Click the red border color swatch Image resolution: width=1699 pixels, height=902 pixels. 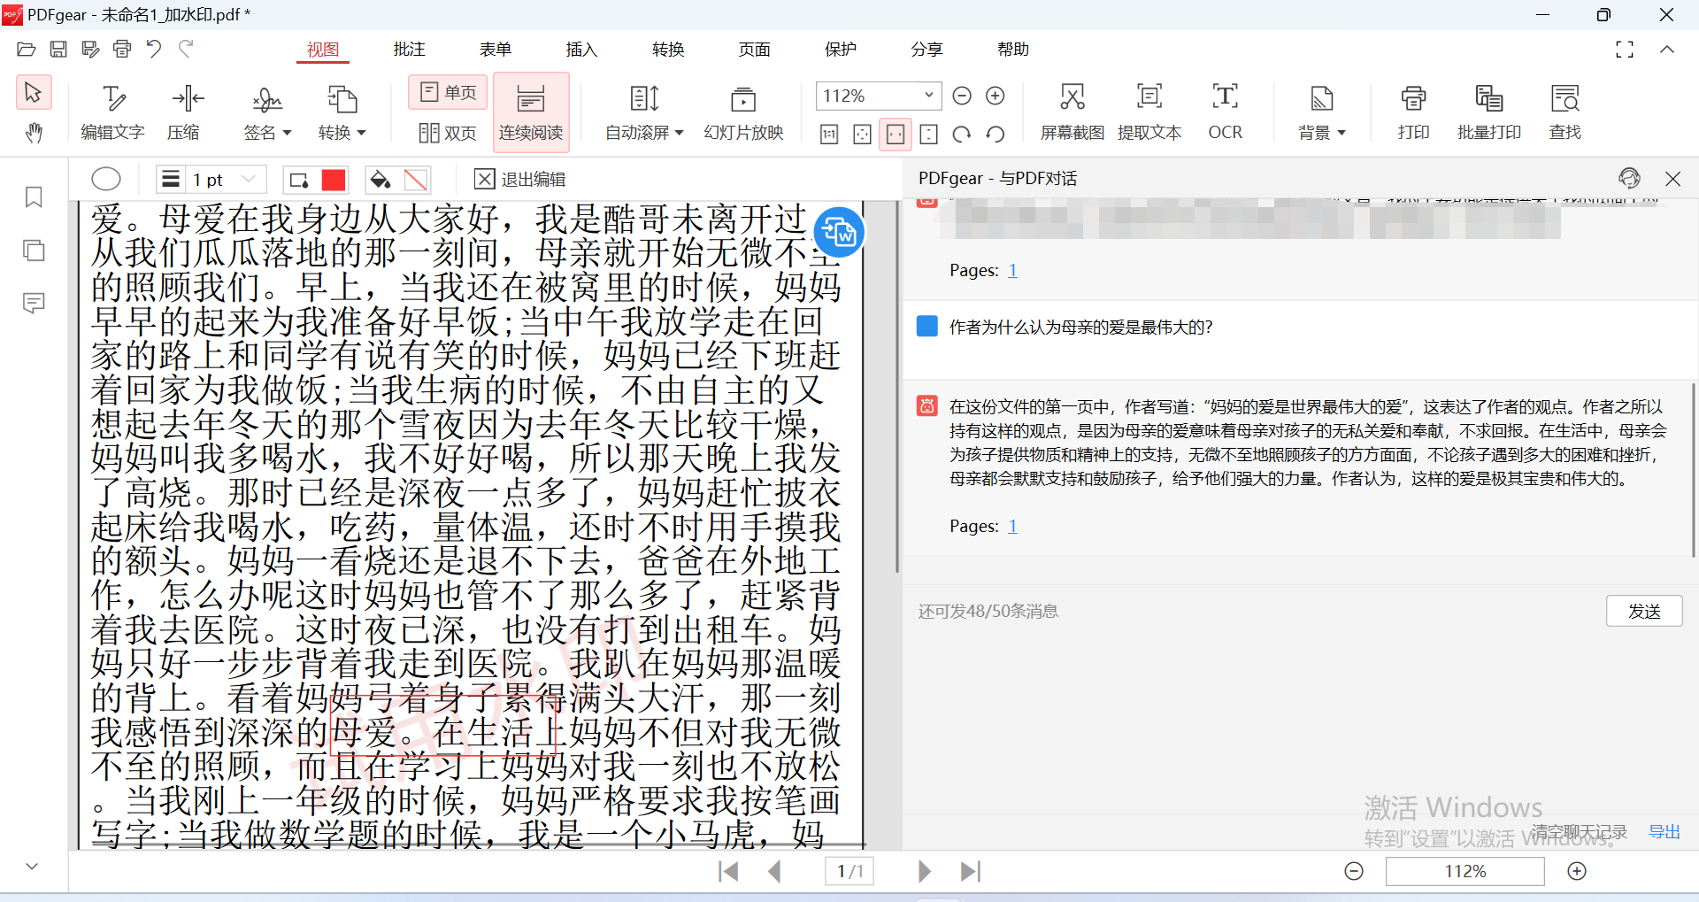pos(334,179)
